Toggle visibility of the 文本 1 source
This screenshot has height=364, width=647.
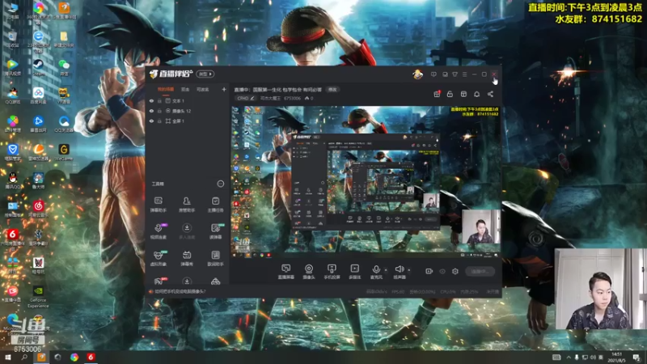pyautogui.click(x=151, y=100)
